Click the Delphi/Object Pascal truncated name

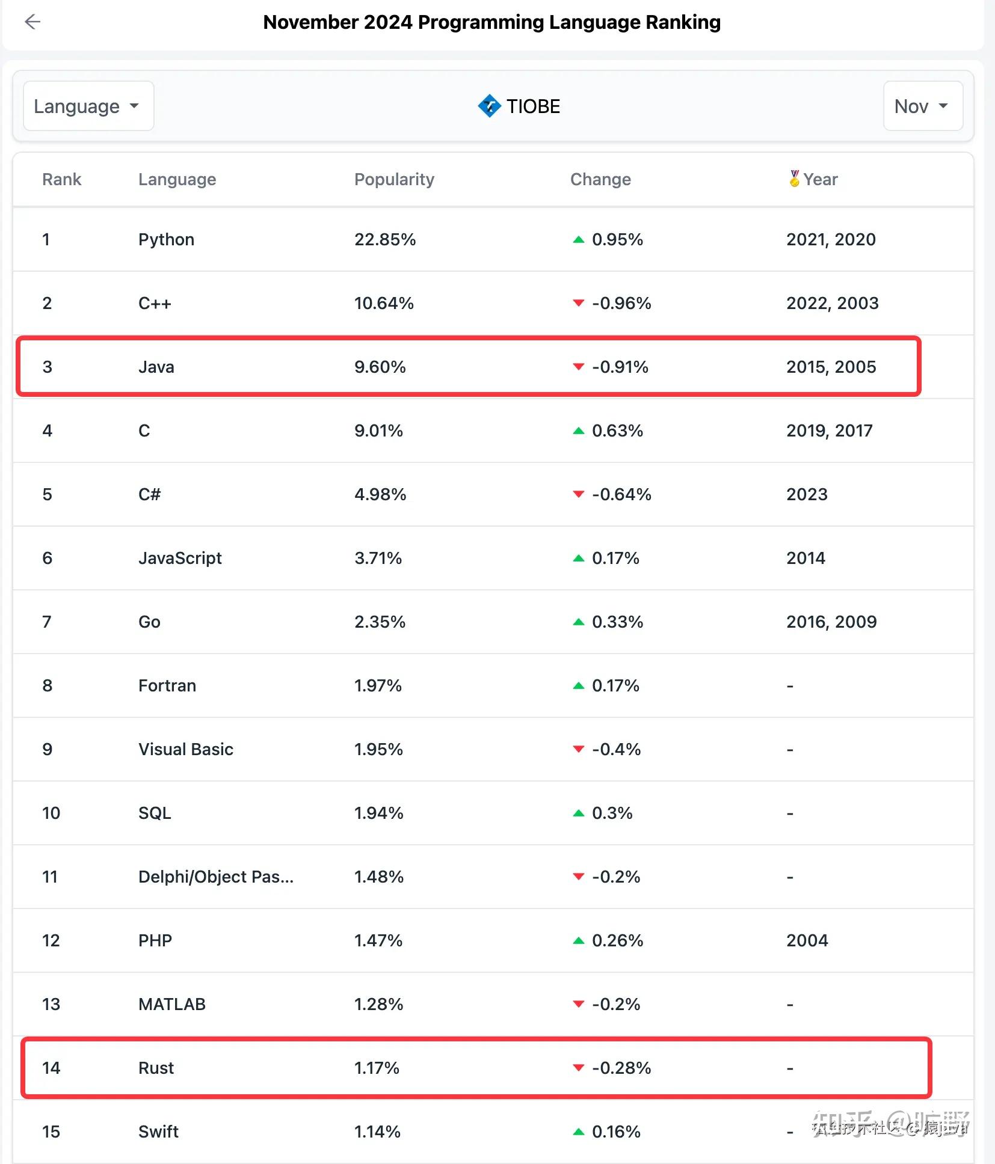click(216, 877)
